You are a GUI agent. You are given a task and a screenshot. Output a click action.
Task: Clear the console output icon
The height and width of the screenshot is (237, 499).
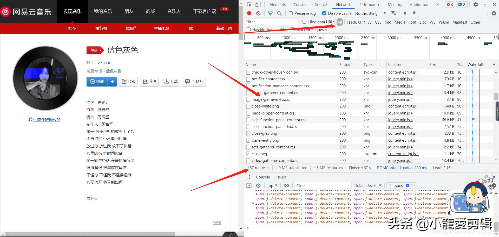tap(258, 185)
